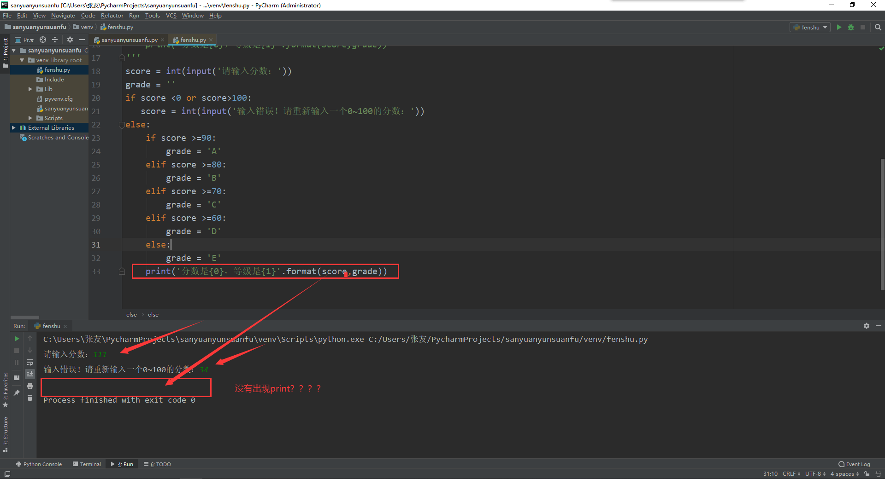
Task: Toggle Pin Tab in the Run panel
Action: pyautogui.click(x=17, y=392)
